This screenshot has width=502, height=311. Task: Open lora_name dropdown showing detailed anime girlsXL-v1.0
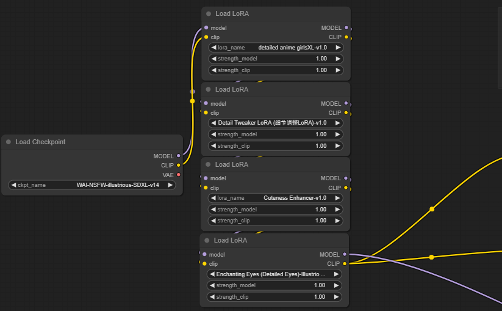[x=276, y=47]
